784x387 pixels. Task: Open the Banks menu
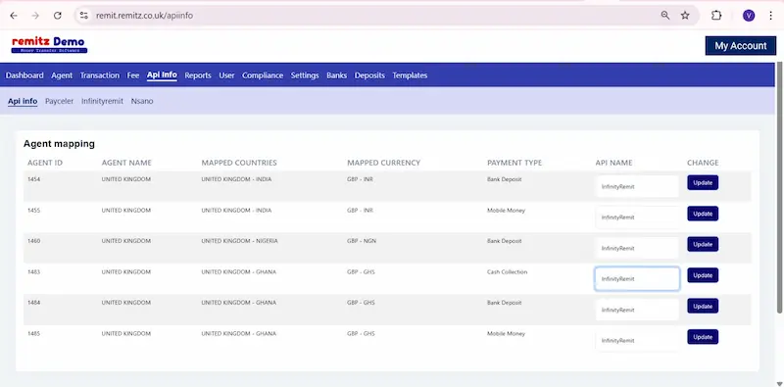[x=336, y=75]
